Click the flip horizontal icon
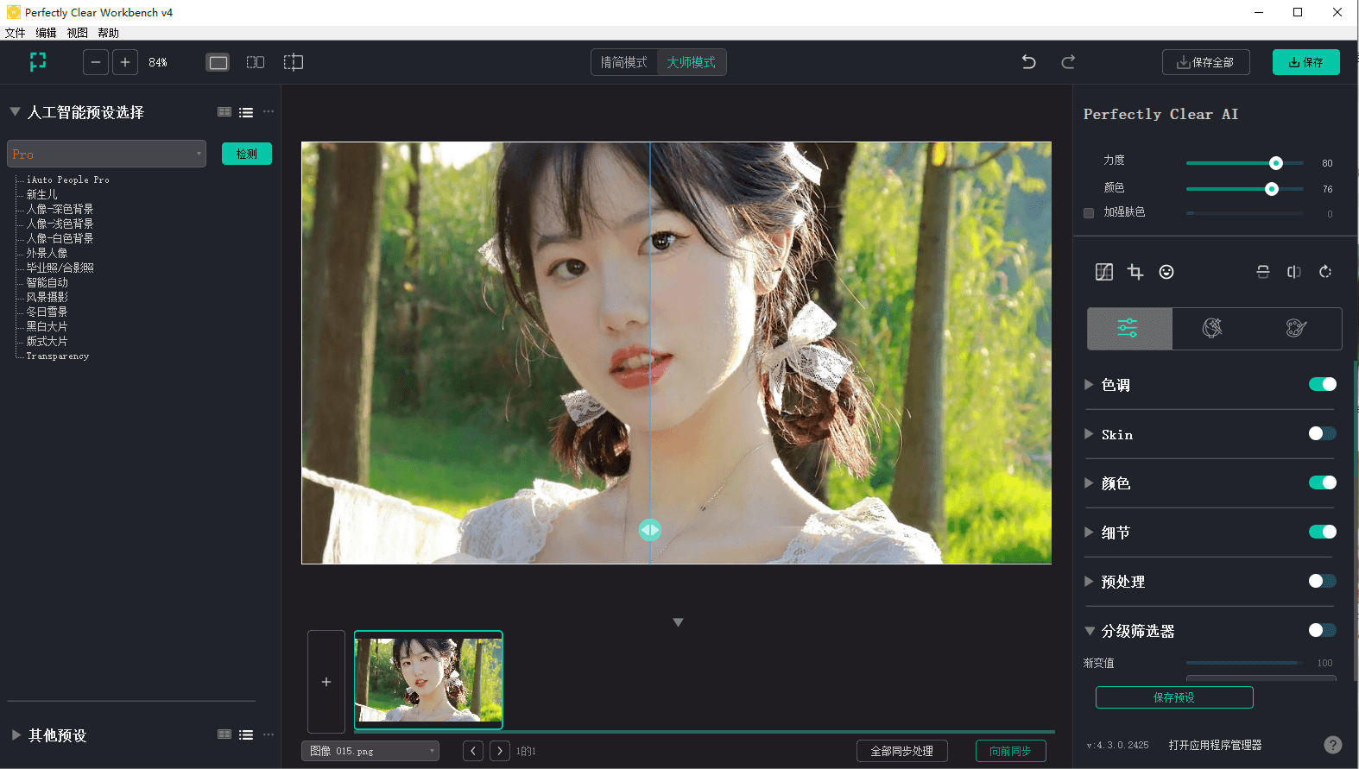 click(x=1294, y=272)
